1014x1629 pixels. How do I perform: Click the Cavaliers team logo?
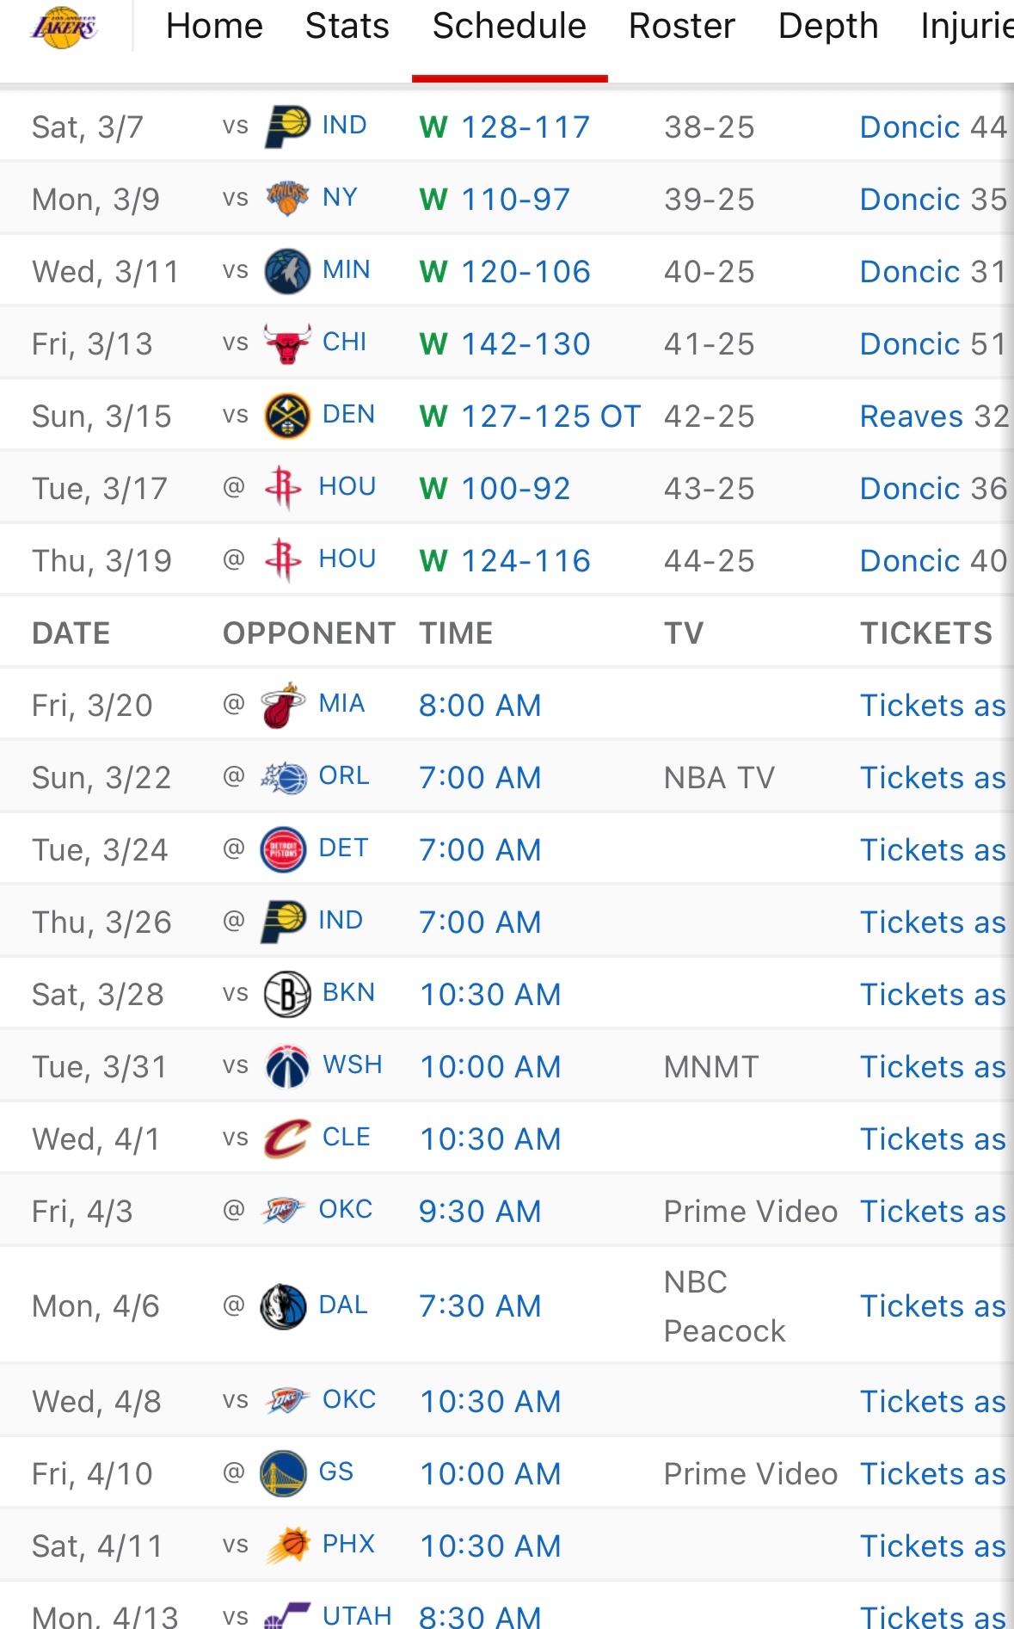(287, 1138)
